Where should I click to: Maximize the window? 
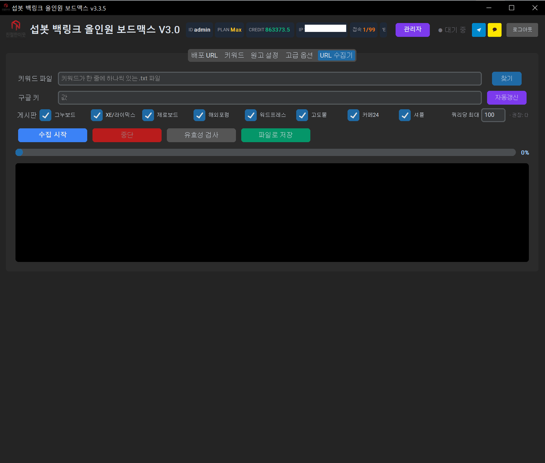(512, 8)
